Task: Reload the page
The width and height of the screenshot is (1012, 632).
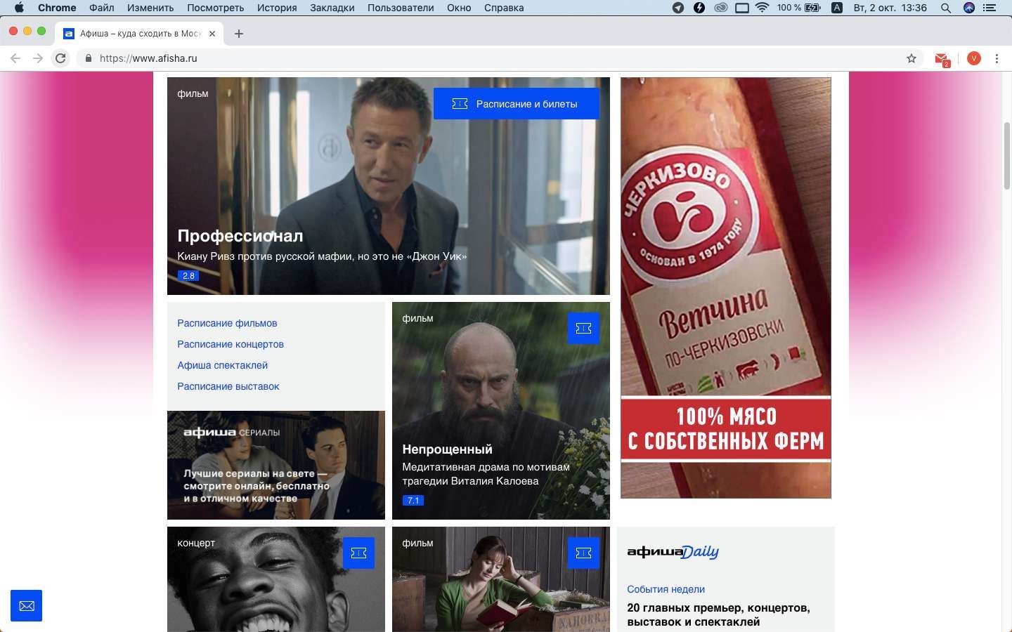Action: [x=60, y=58]
